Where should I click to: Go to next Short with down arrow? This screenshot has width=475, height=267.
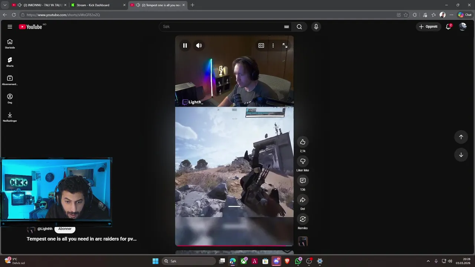point(461,155)
